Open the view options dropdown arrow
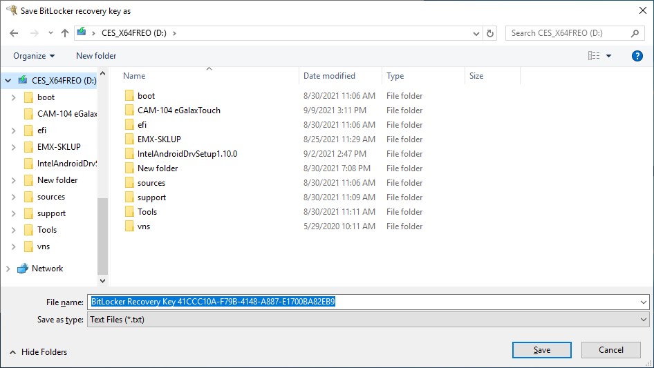This screenshot has width=654, height=368. (608, 56)
